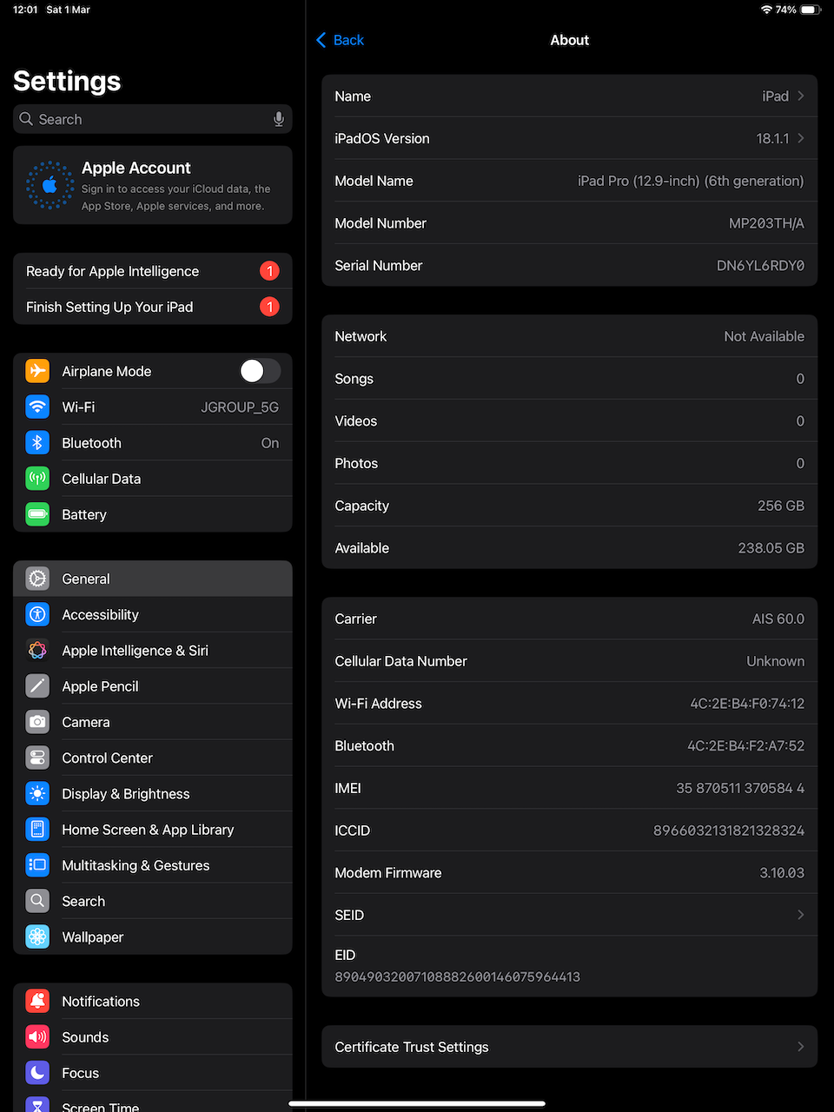Select the Serial Number value DN6YL6RDY0

point(760,266)
